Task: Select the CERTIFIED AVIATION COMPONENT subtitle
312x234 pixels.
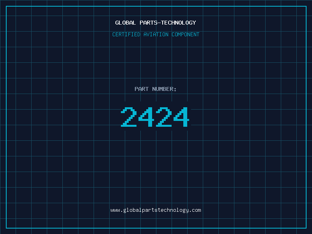Action: pos(156,34)
